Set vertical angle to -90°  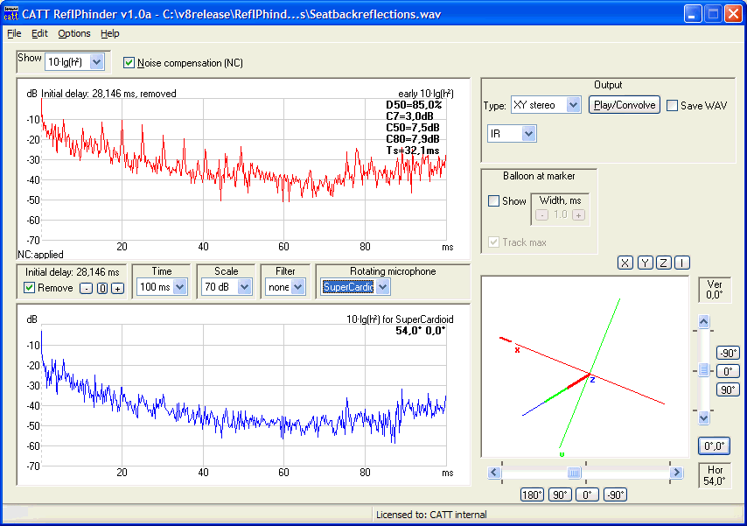click(x=728, y=353)
